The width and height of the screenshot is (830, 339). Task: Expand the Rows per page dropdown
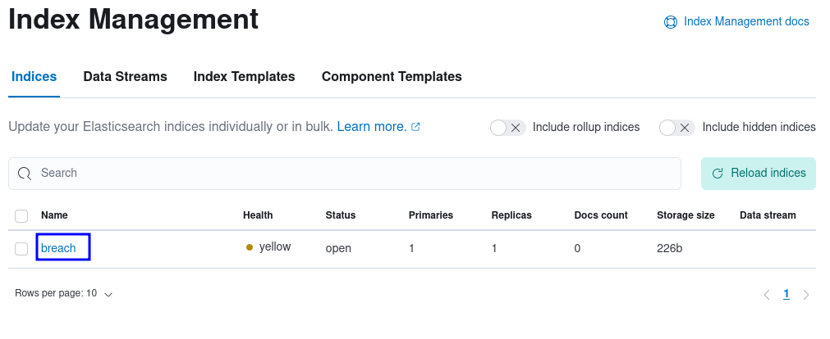(63, 293)
